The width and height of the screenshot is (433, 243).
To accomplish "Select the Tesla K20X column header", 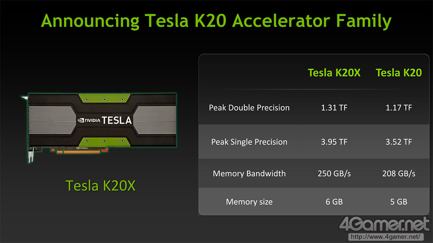I will coord(334,73).
